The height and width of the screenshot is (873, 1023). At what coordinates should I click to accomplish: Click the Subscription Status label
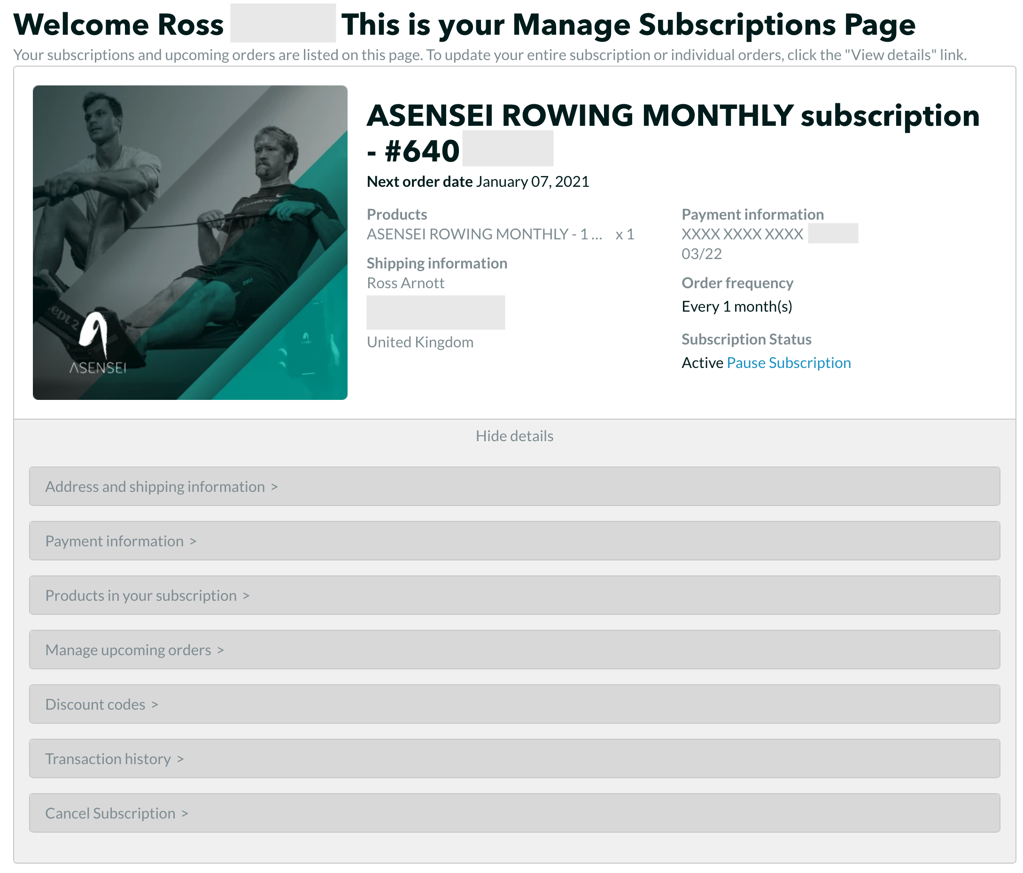pyautogui.click(x=746, y=339)
